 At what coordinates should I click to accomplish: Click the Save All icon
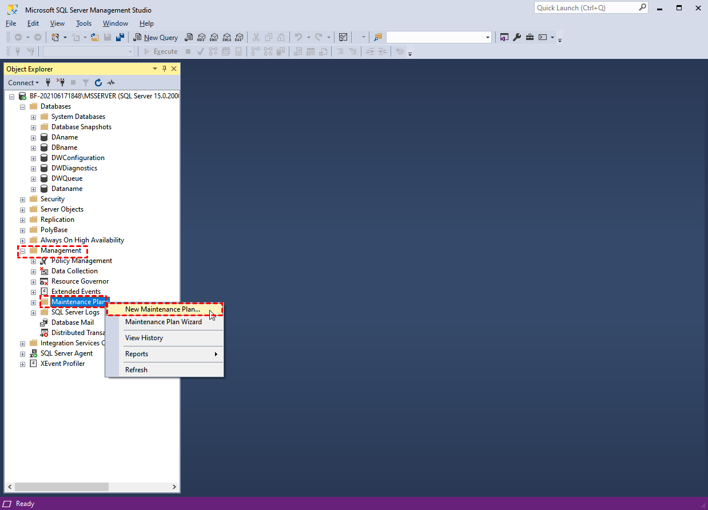120,37
